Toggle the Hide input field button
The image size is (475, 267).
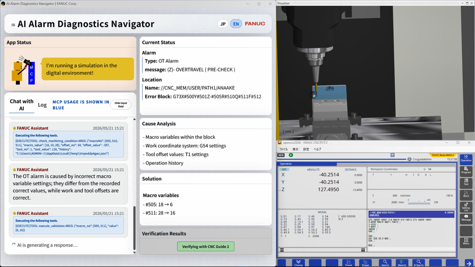(121, 104)
